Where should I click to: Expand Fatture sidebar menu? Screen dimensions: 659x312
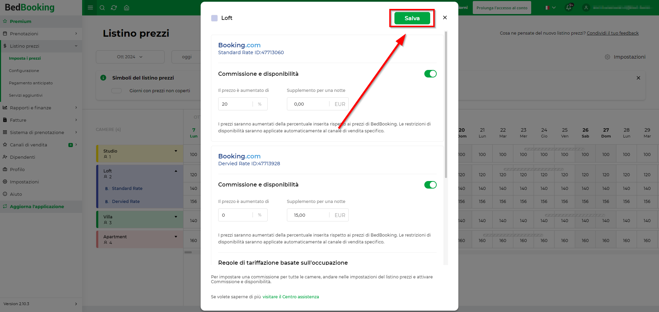click(x=41, y=120)
